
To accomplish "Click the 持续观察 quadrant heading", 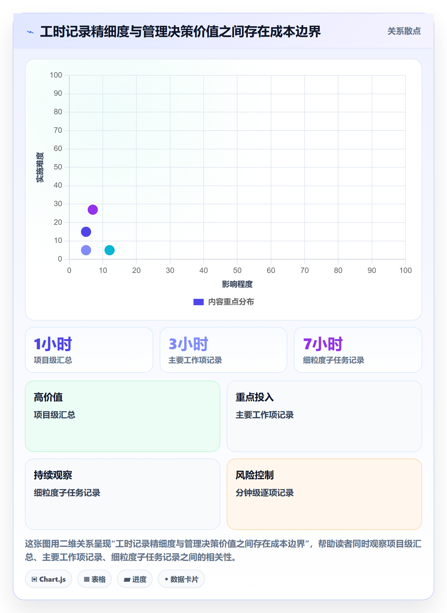I will (x=53, y=475).
